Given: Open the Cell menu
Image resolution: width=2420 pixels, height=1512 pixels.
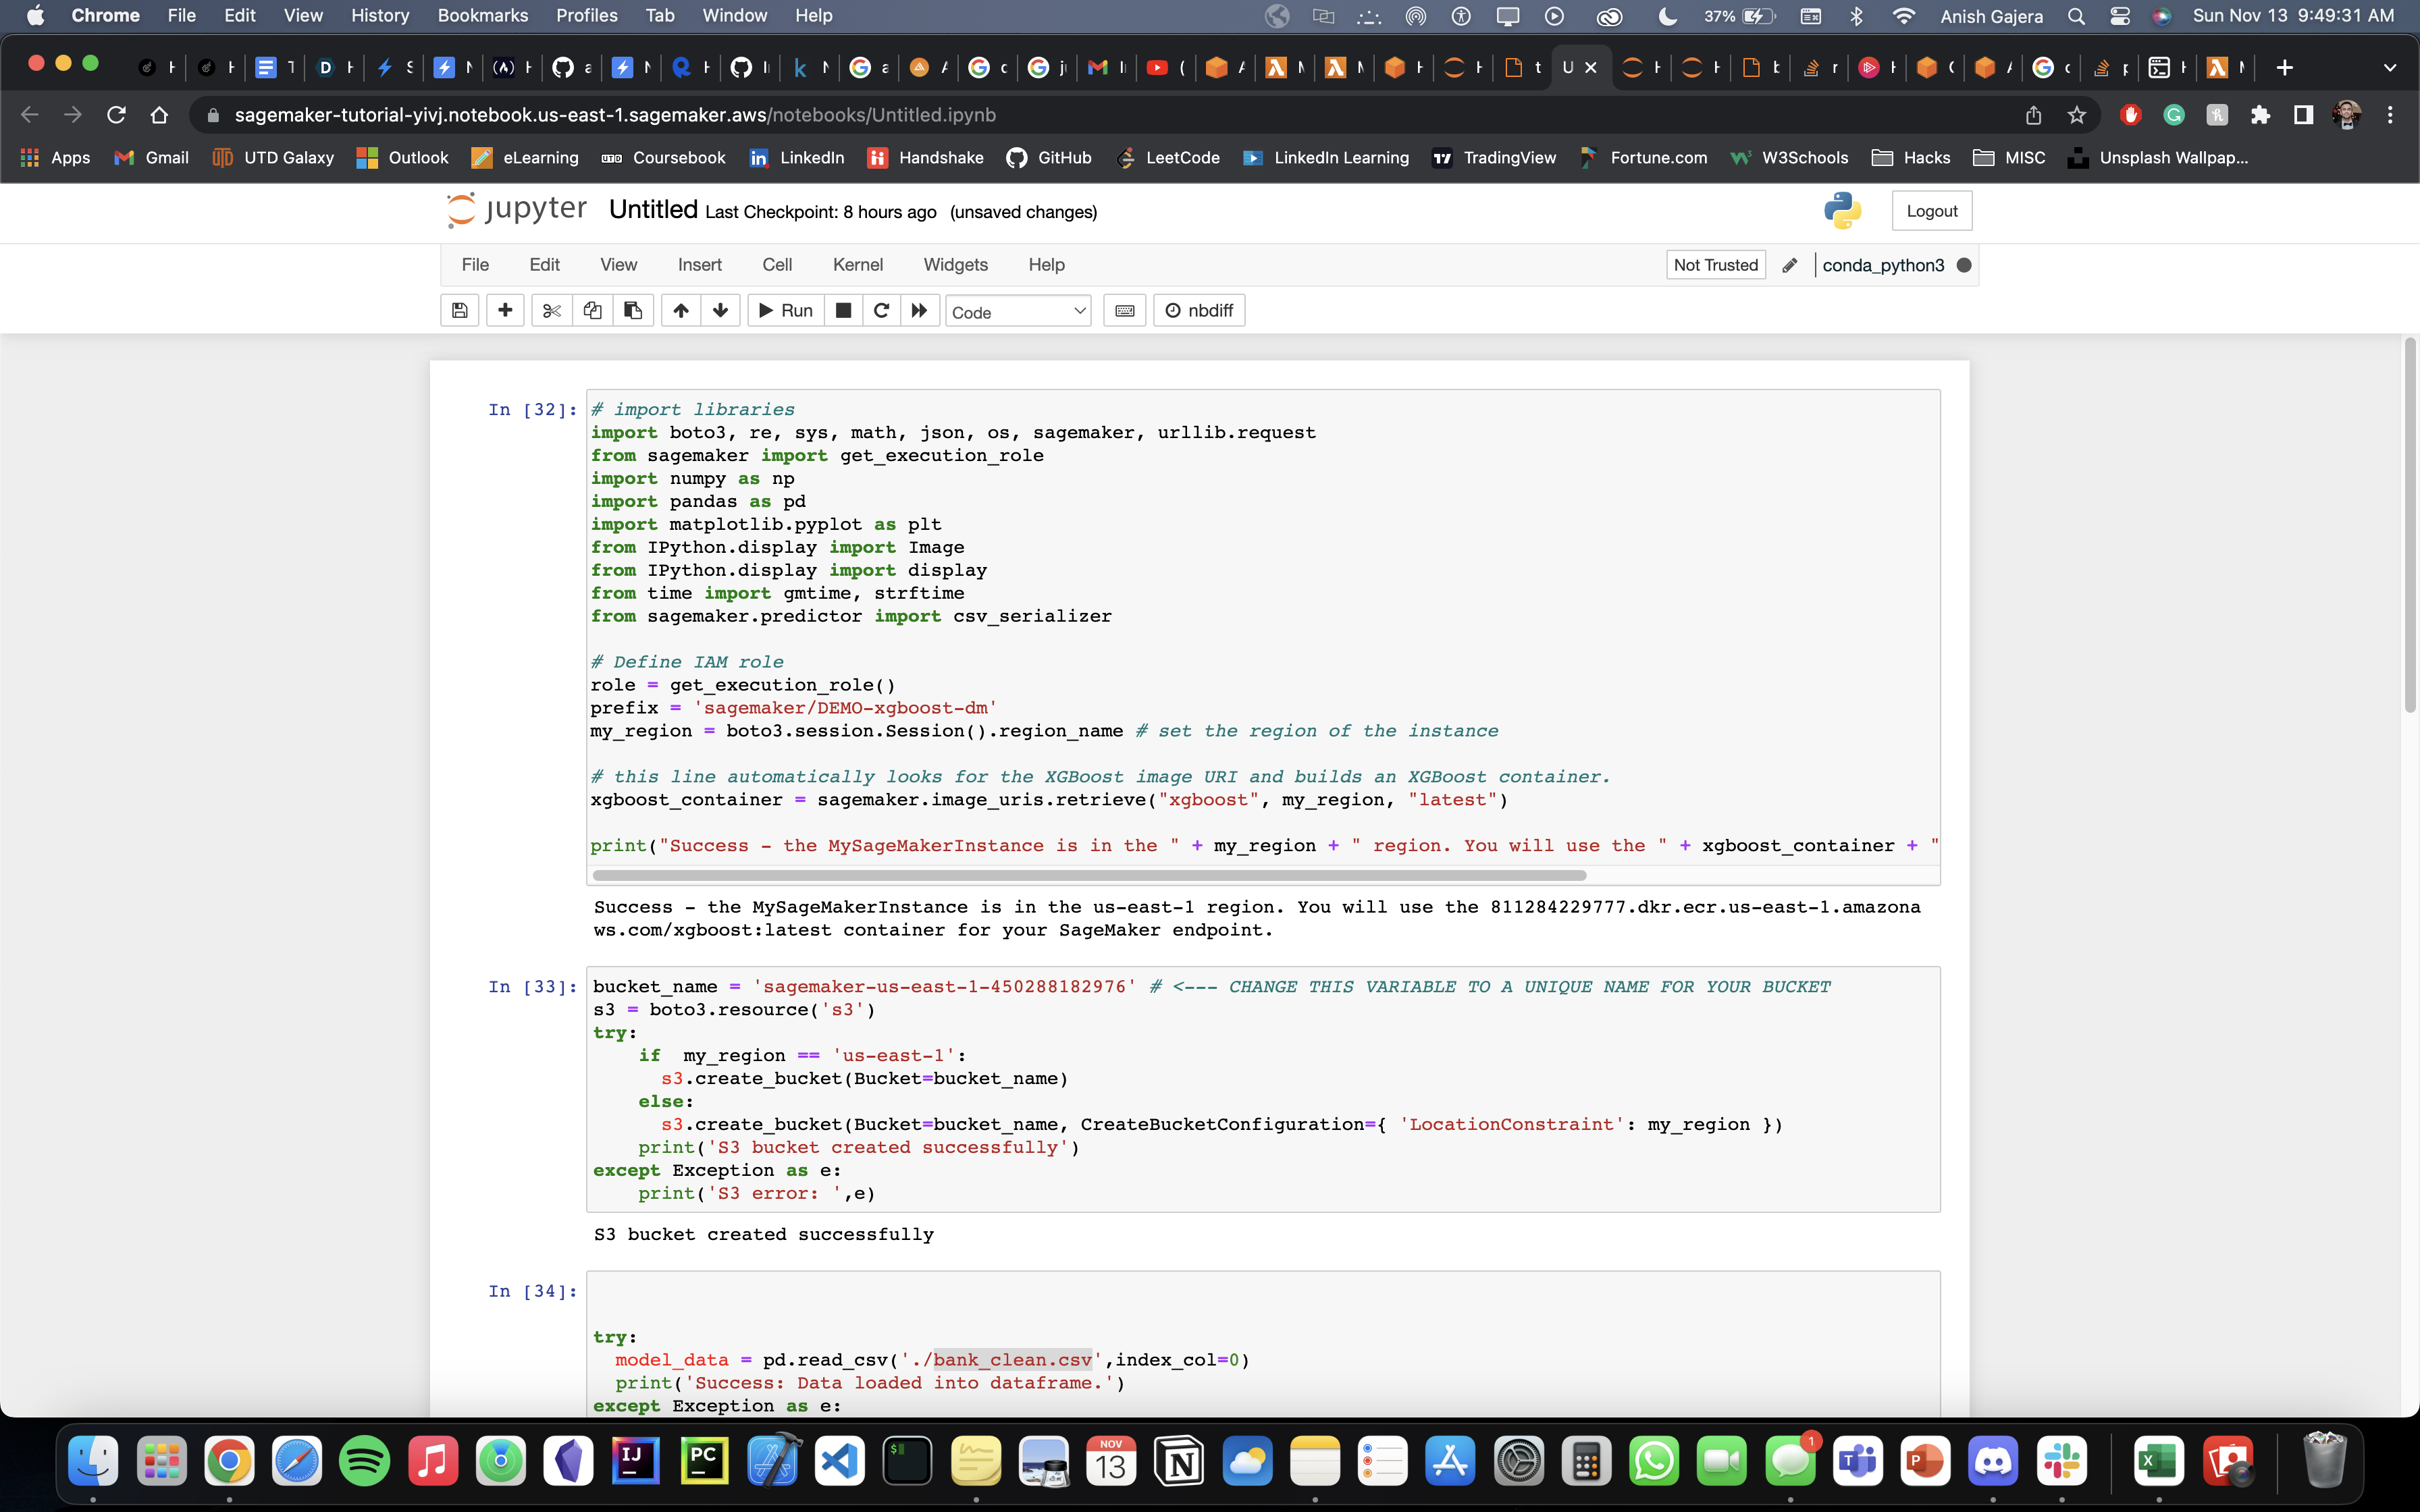Looking at the screenshot, I should (776, 265).
